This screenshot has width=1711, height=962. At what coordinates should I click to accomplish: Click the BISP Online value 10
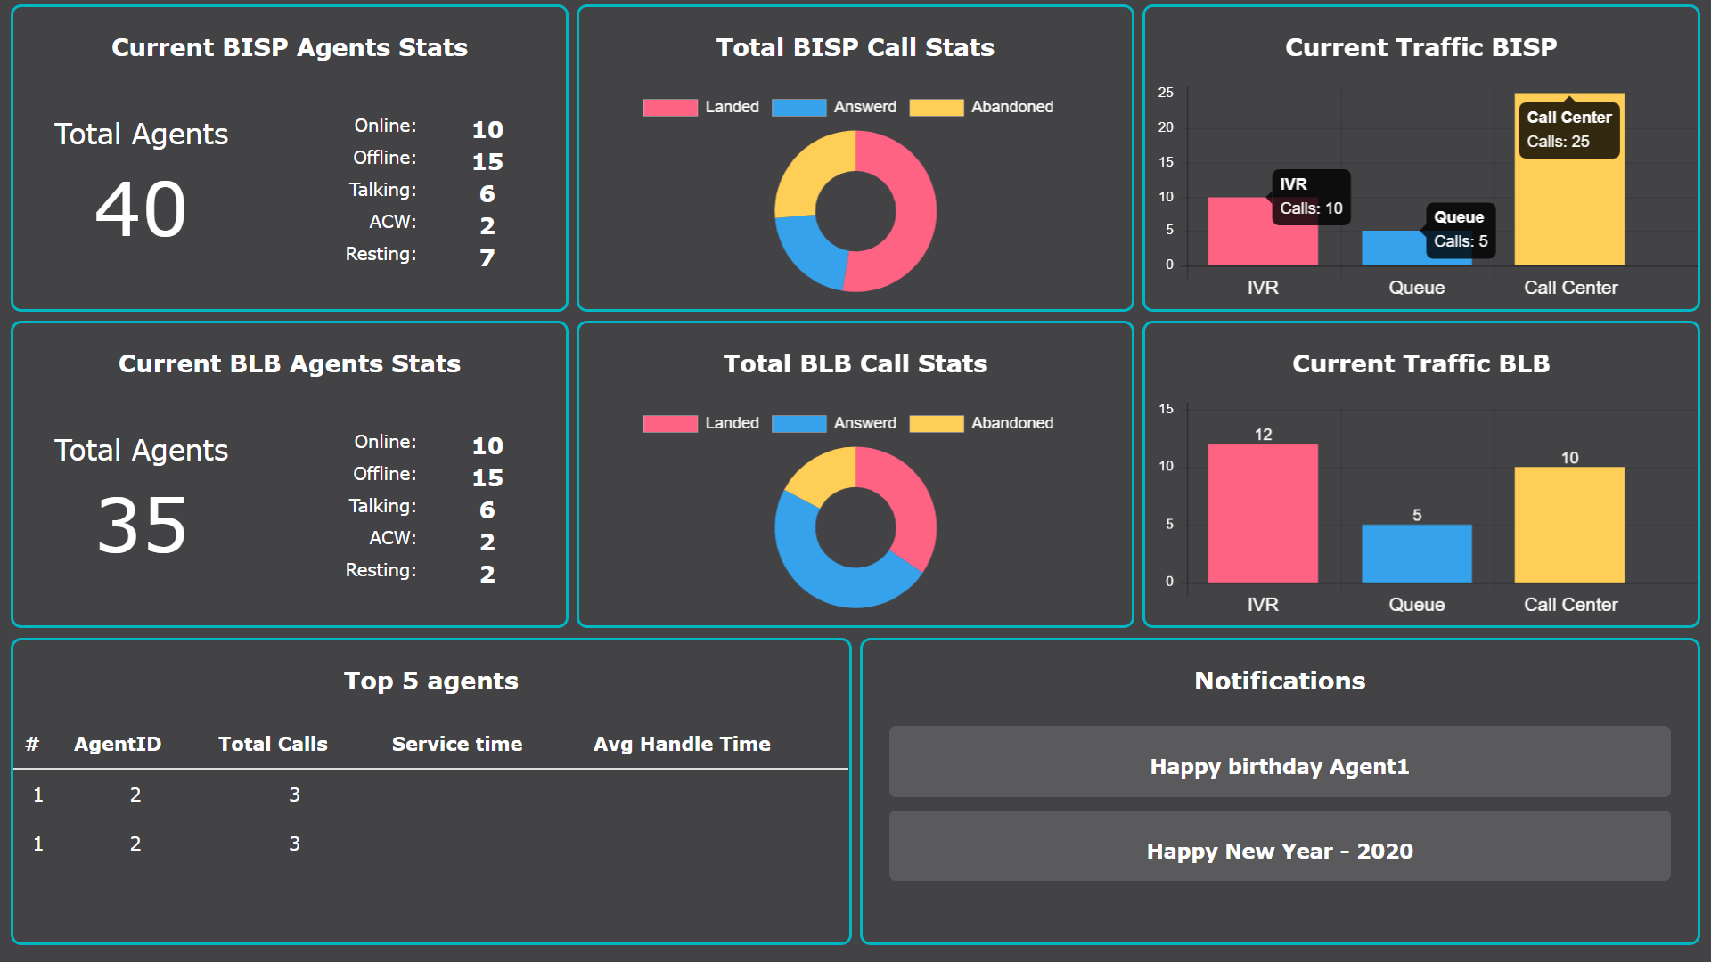(x=487, y=130)
